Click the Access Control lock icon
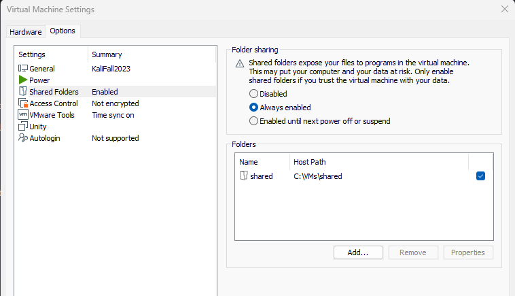The image size is (515, 296). pos(23,103)
